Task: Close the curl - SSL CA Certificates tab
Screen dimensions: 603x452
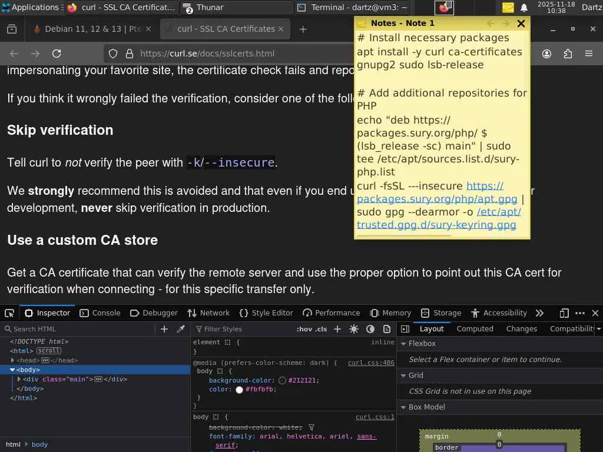Action: (281, 29)
